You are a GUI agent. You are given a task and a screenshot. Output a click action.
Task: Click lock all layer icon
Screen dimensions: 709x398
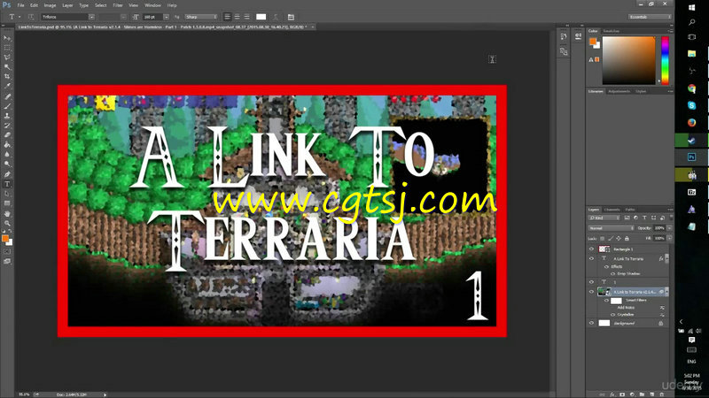coord(627,238)
